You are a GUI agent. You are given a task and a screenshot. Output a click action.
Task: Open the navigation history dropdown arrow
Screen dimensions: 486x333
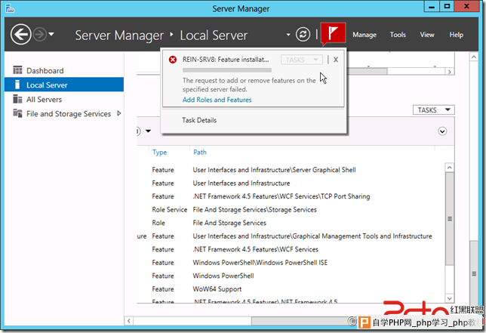click(x=51, y=34)
